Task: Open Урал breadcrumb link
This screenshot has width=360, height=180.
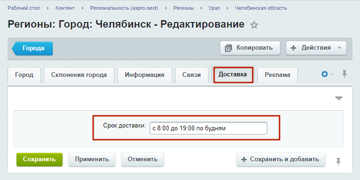Action: (214, 8)
